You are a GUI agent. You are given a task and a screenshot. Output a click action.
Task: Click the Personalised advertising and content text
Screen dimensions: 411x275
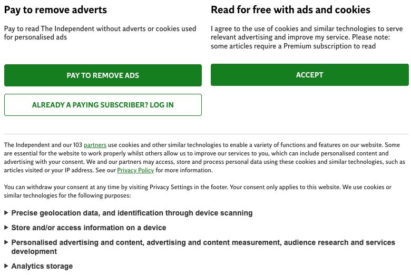tap(203, 243)
